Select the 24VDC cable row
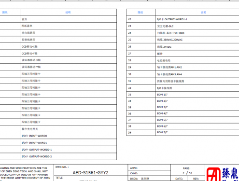The image size is (239, 181). [x=183, y=47]
